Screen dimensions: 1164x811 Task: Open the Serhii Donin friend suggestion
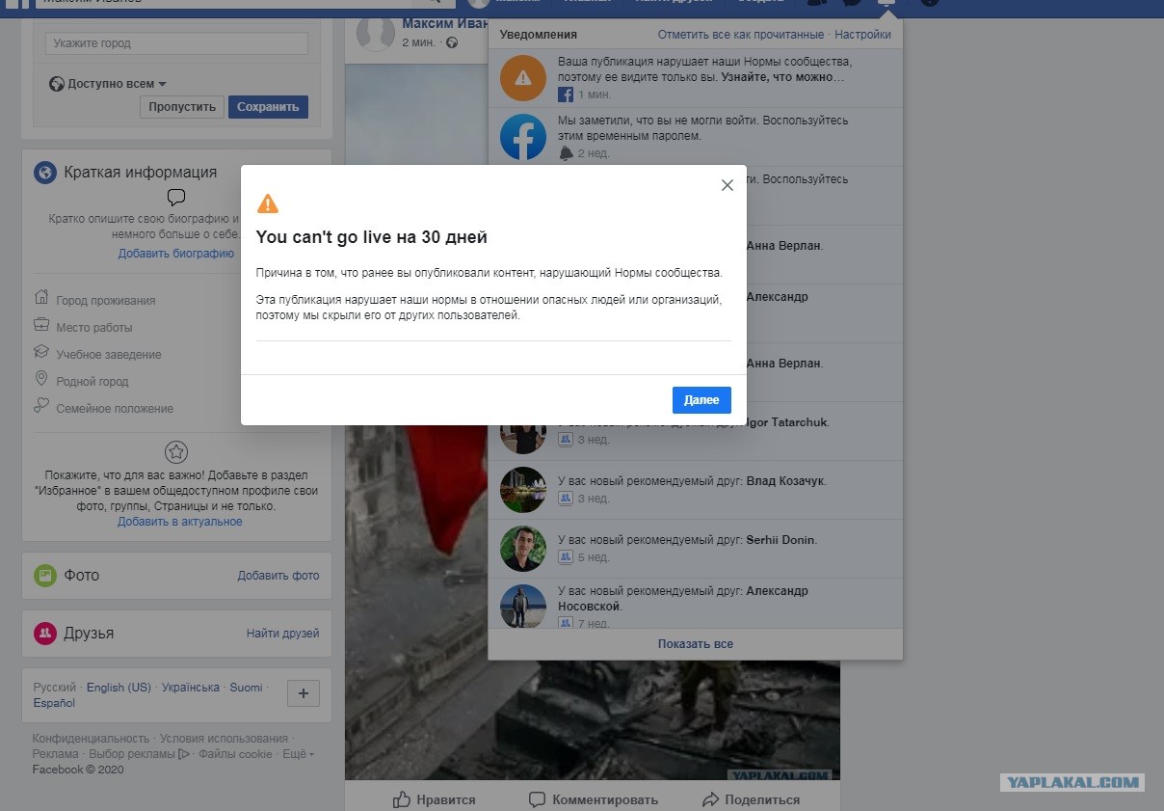coord(696,549)
